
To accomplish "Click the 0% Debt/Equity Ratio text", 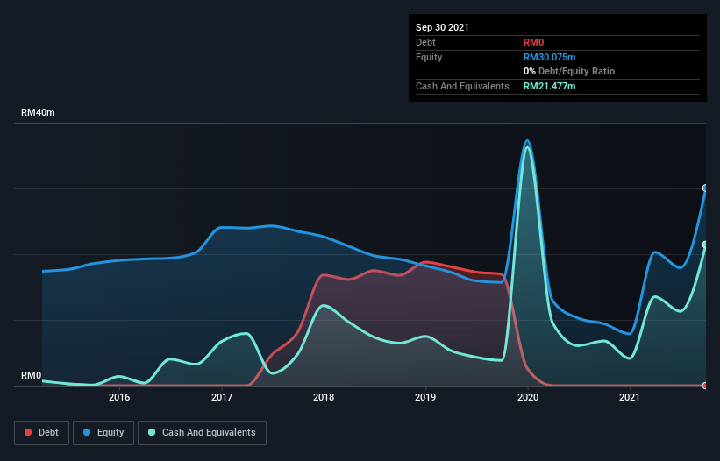I will (569, 71).
